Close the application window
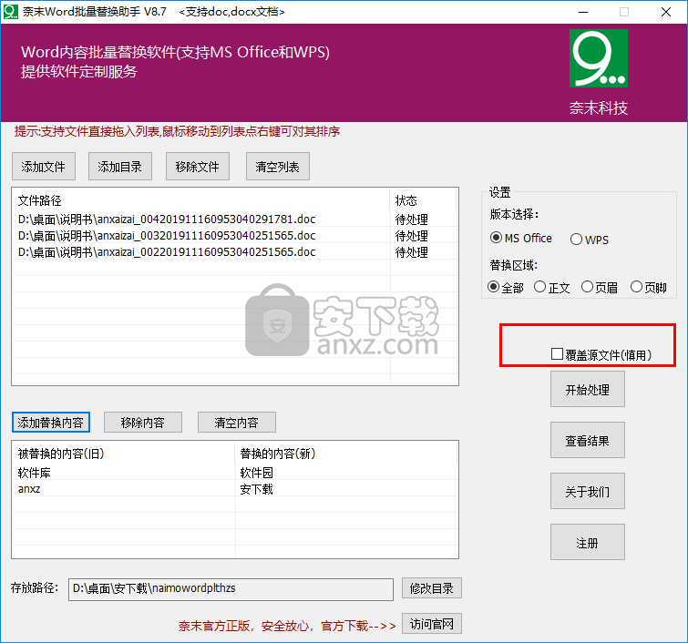Screen dimensions: 688x643 click(666, 12)
